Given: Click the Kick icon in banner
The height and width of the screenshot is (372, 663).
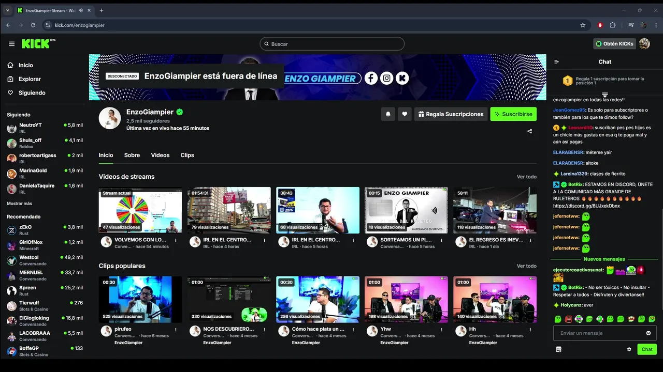Looking at the screenshot, I should [402, 78].
